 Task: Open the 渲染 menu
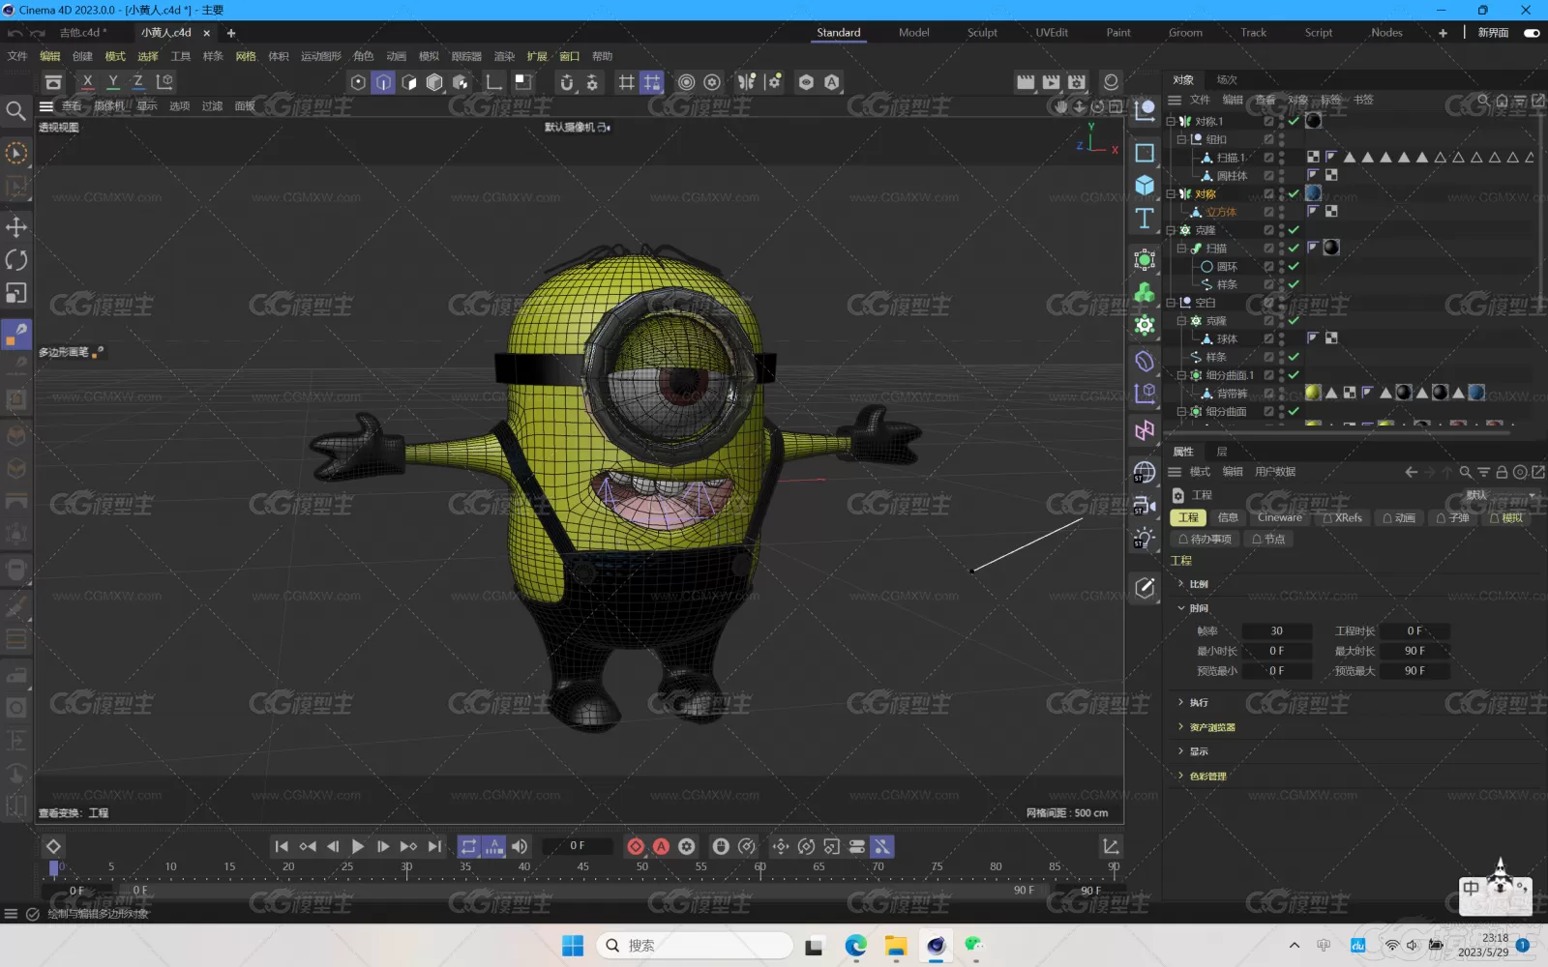pos(504,56)
